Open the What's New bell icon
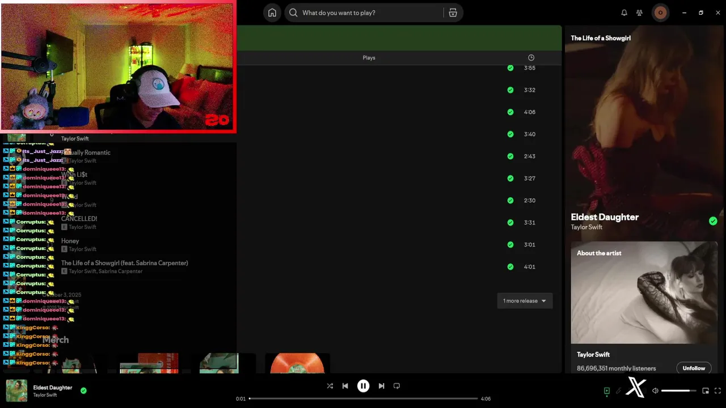The width and height of the screenshot is (726, 408). 624,12
